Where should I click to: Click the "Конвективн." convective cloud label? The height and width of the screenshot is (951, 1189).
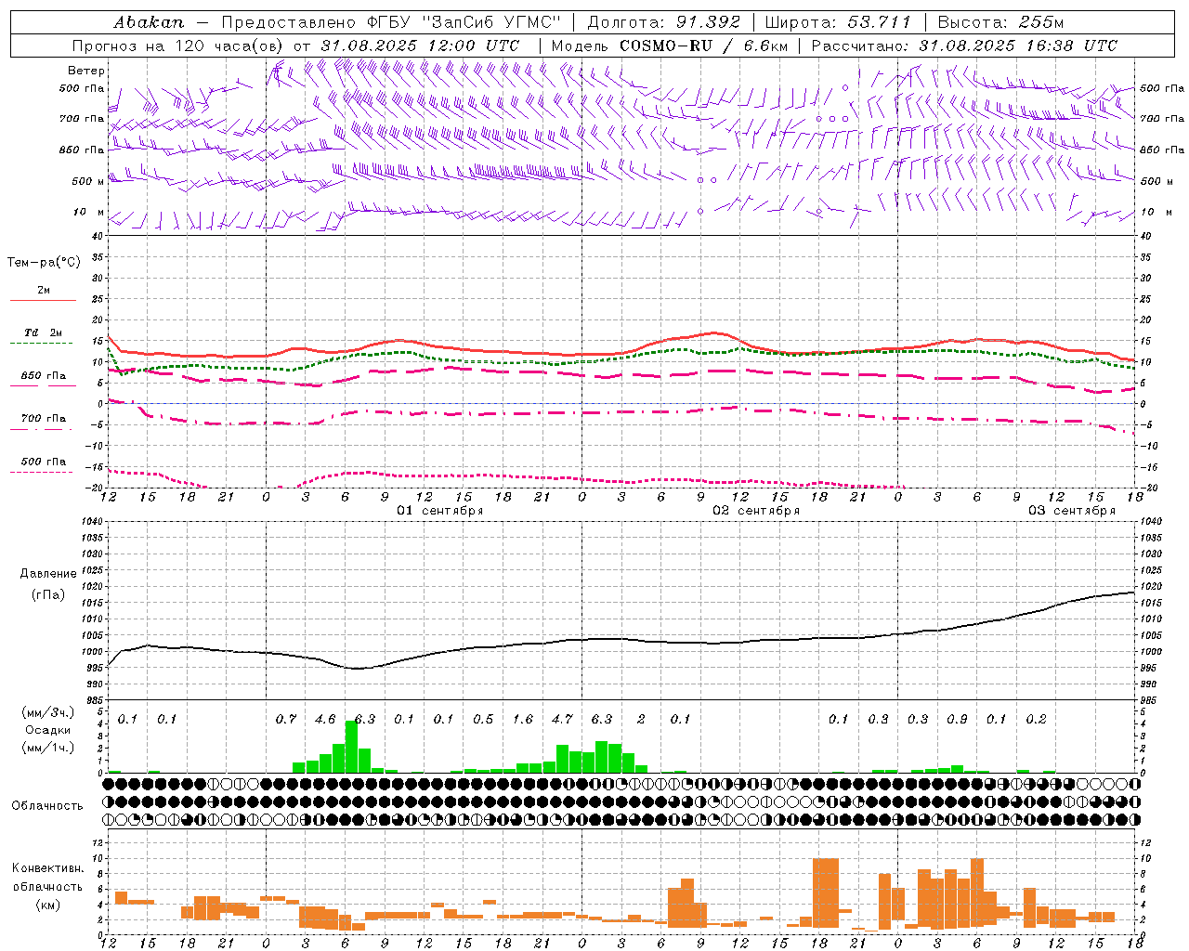point(48,868)
